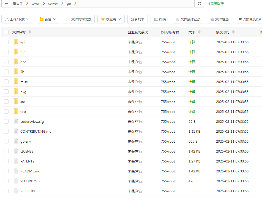This screenshot has width=262, height=200.
Task: Click the lock icon for api folder
Action: click(140, 42)
